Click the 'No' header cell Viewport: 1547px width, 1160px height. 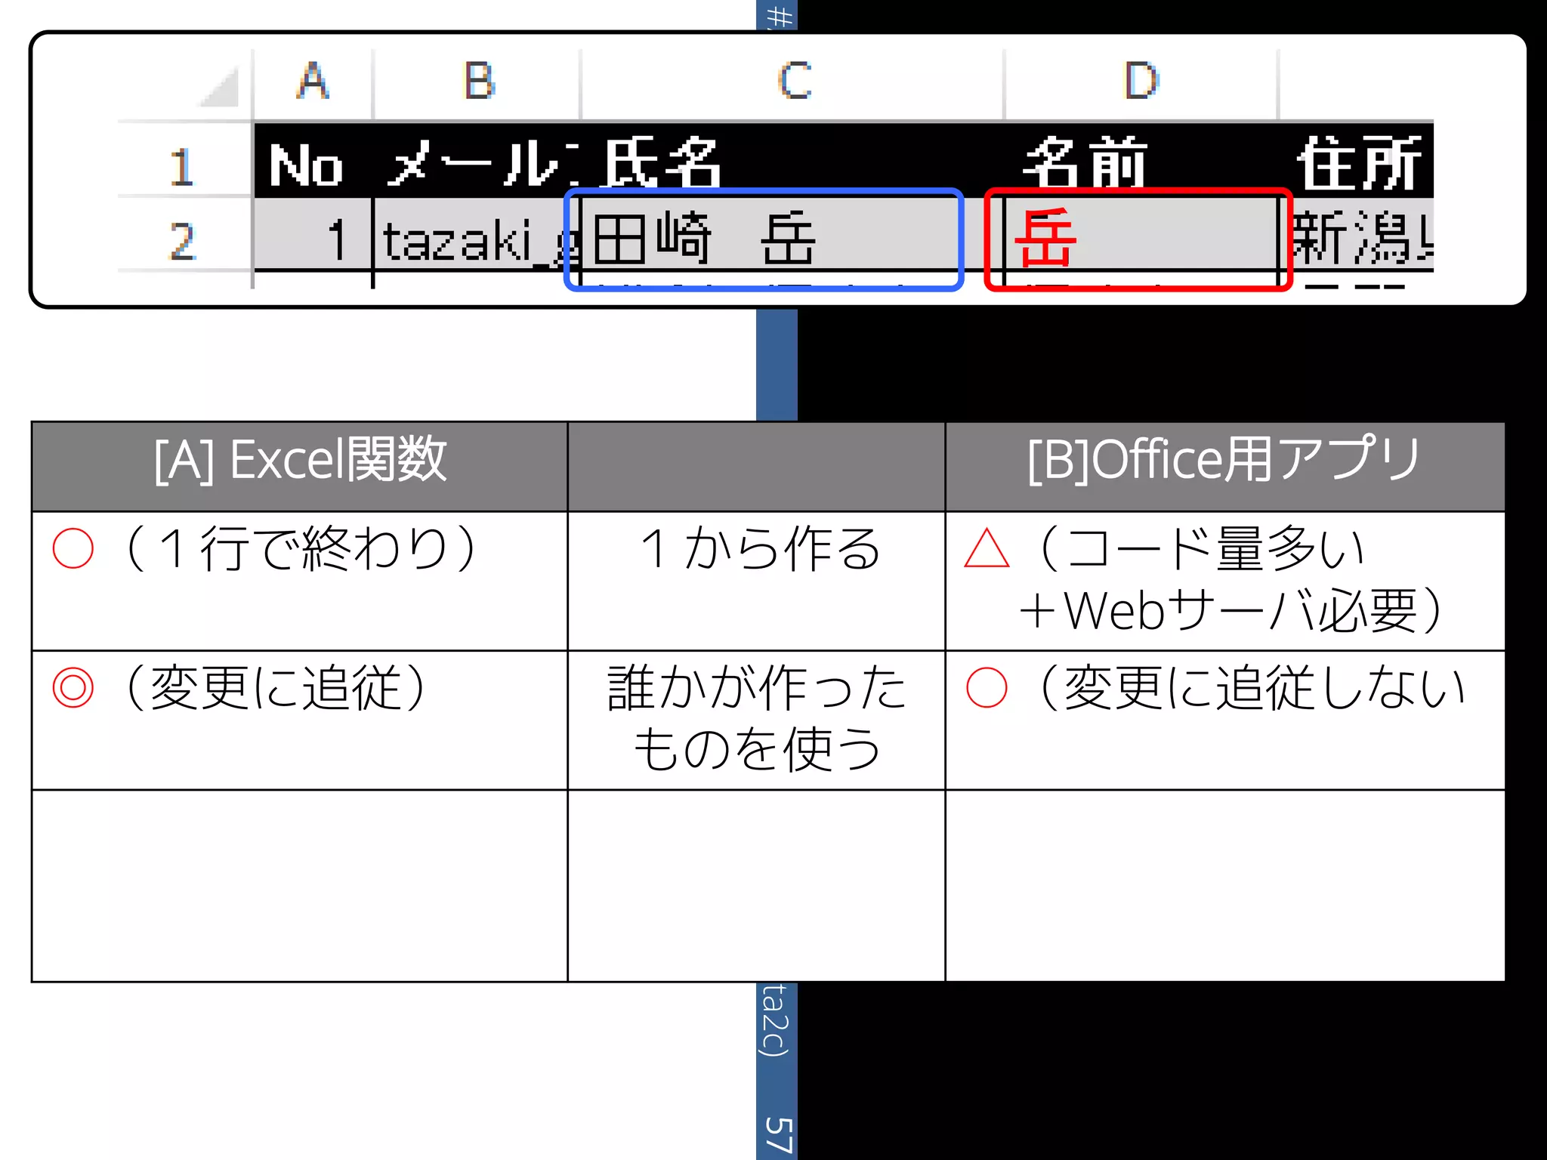pyautogui.click(x=313, y=162)
